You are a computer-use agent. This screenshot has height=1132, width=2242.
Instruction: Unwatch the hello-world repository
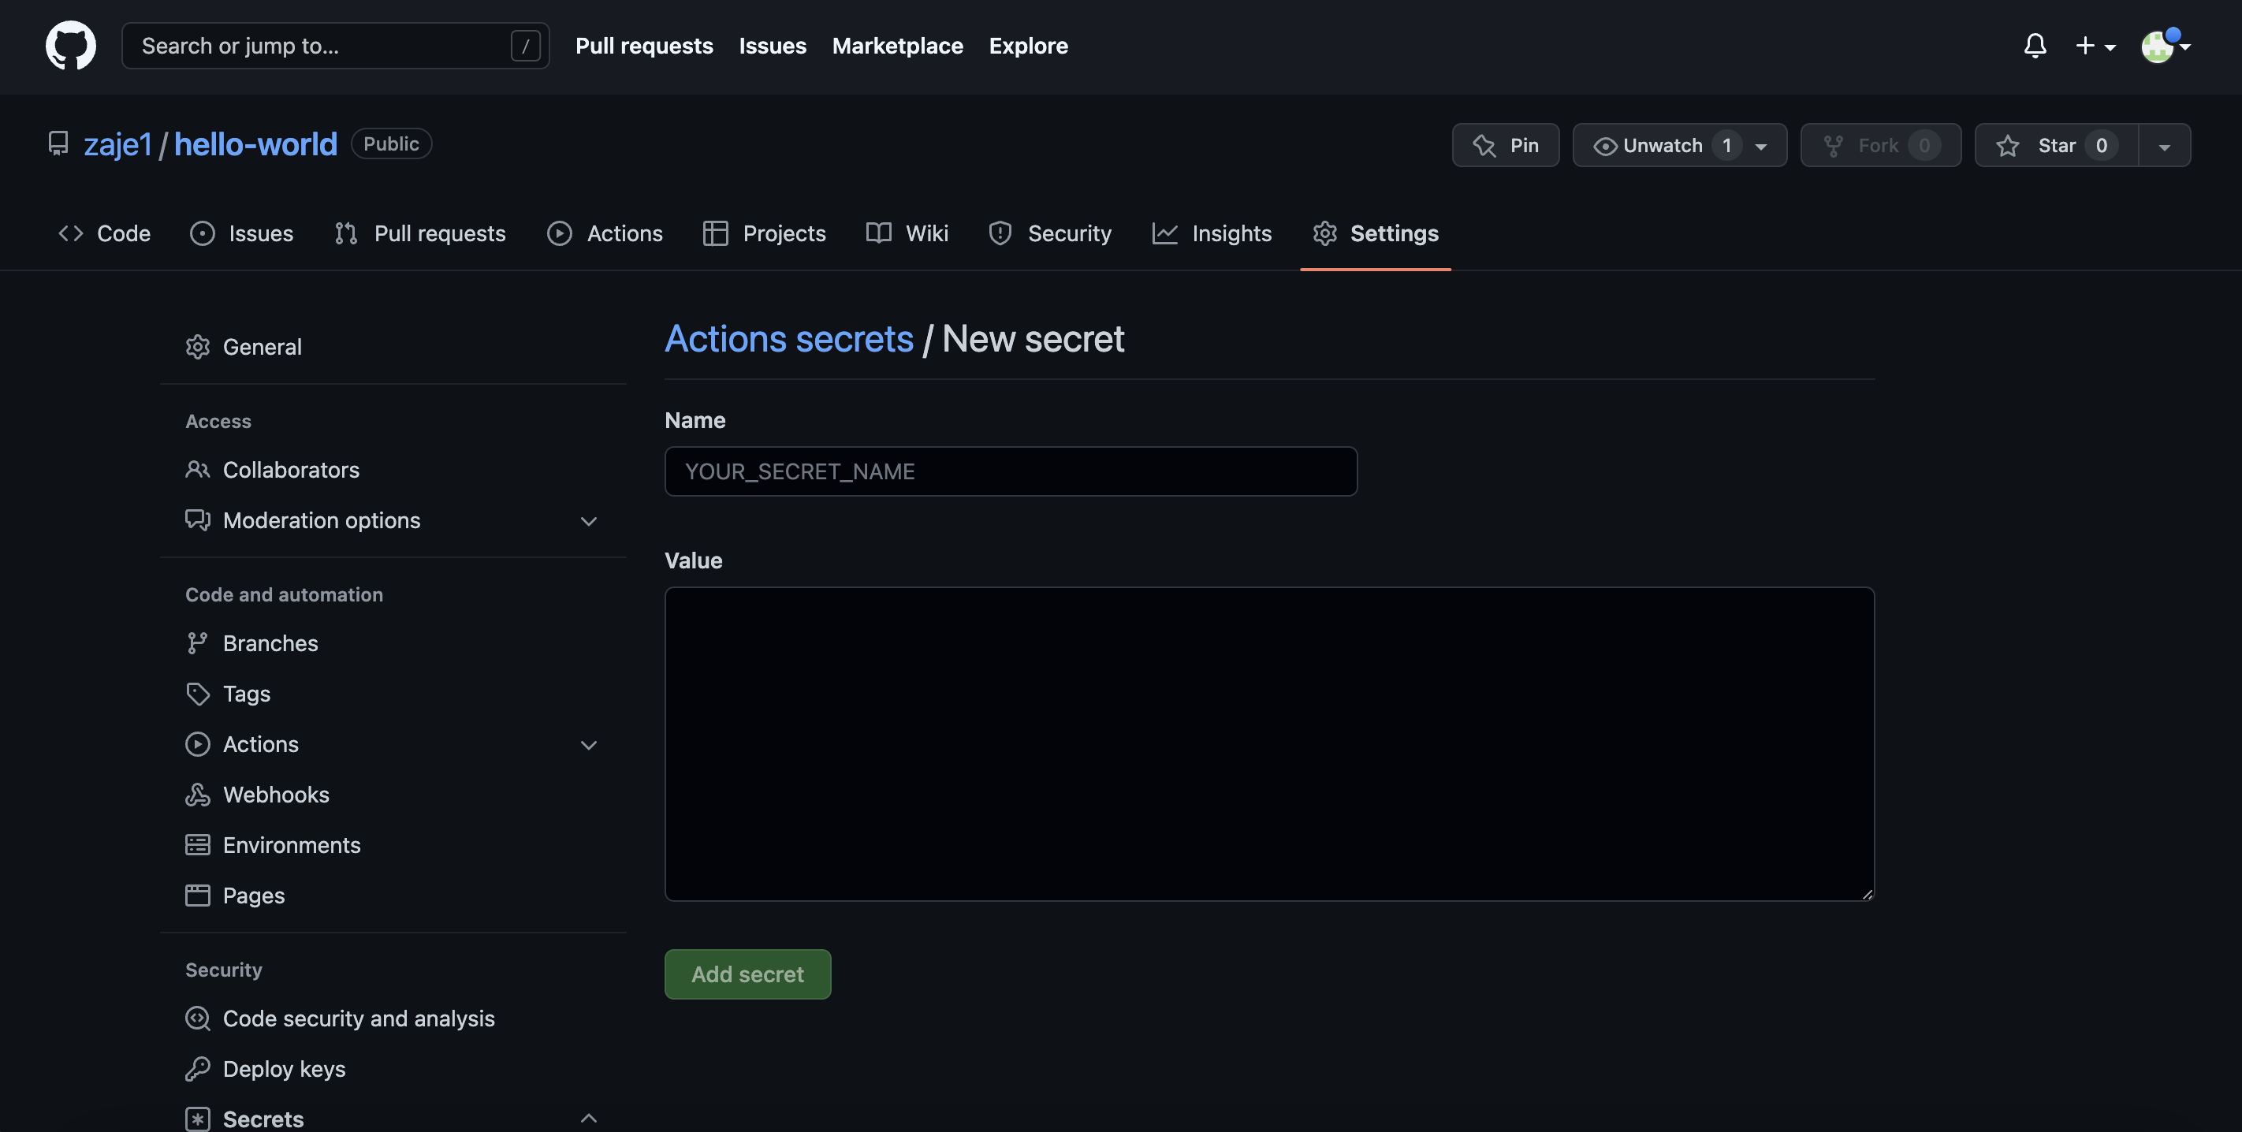coord(1665,144)
